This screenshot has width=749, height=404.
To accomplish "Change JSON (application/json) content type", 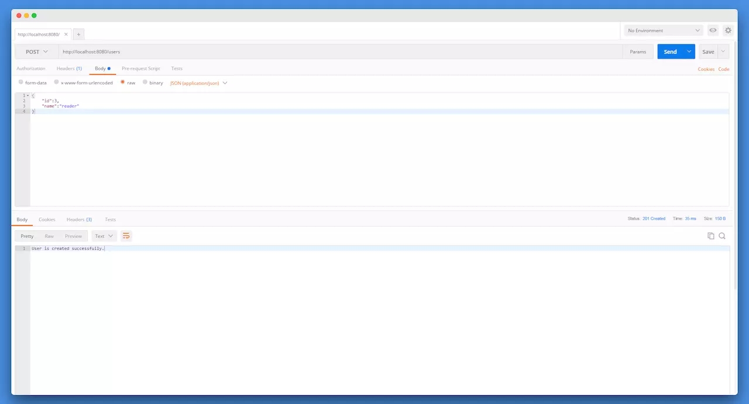I will pos(198,83).
